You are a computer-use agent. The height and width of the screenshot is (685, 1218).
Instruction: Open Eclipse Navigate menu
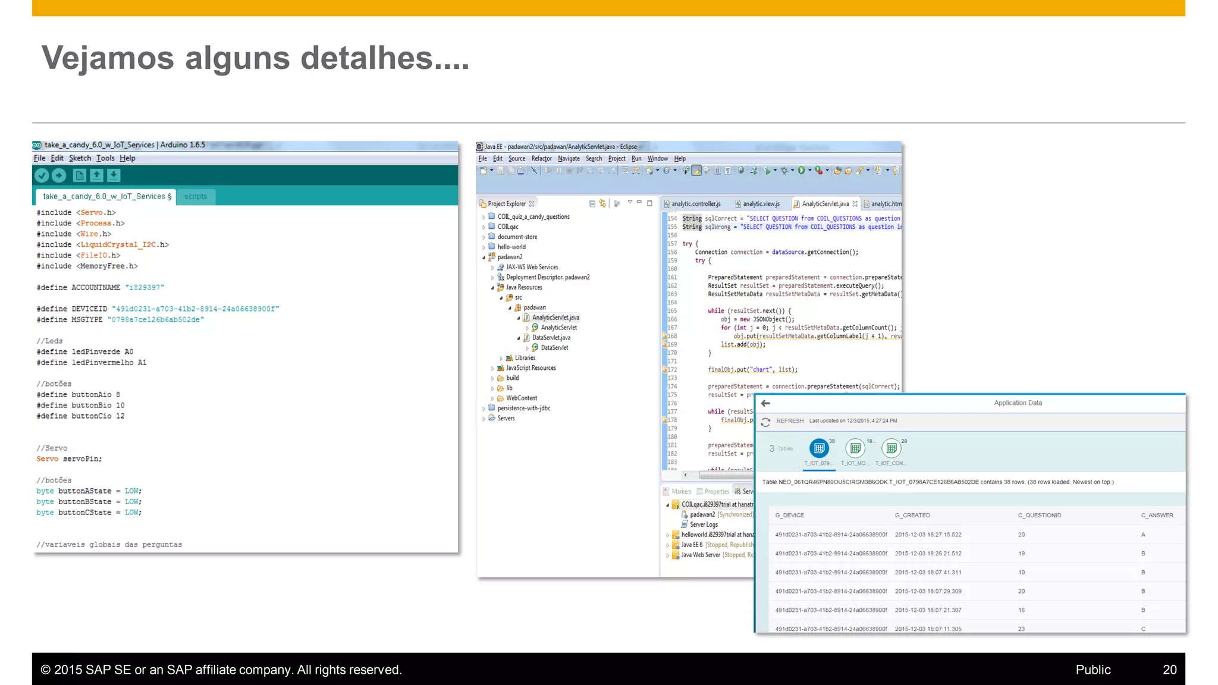click(x=569, y=159)
